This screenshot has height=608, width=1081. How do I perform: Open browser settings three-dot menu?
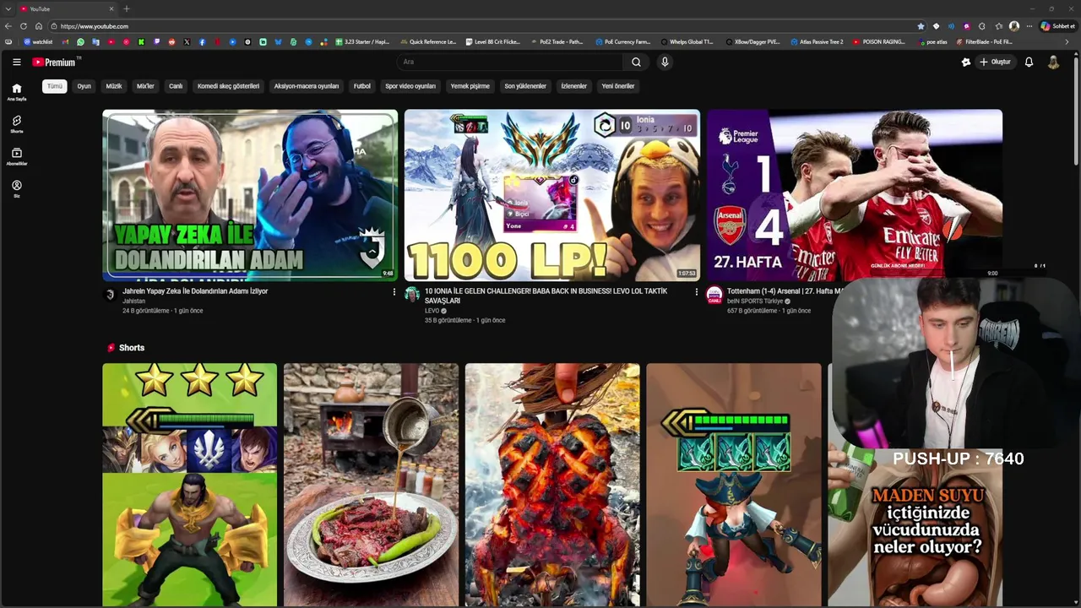[1029, 26]
